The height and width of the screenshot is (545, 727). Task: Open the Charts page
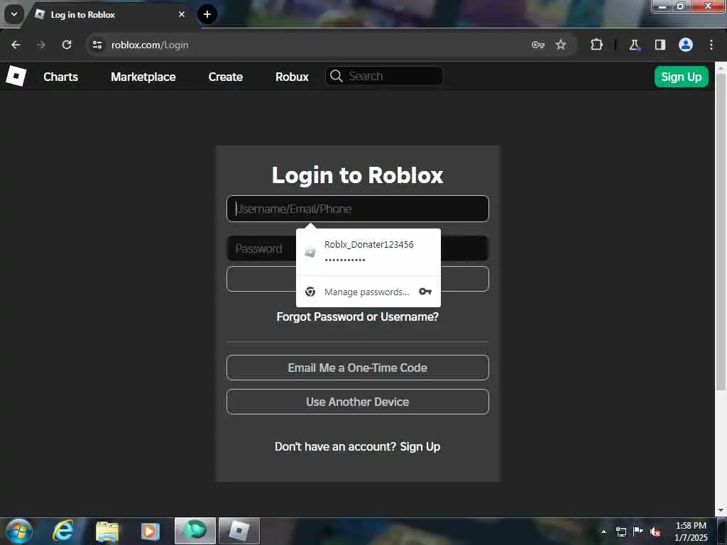[x=61, y=77]
